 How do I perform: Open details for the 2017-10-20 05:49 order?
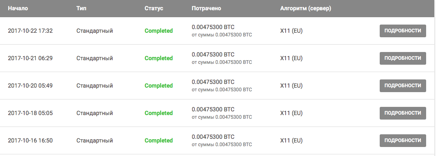tap(403, 86)
